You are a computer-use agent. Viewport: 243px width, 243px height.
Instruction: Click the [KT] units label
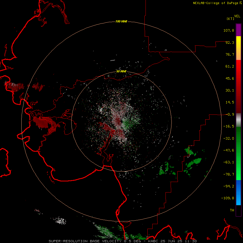coord(230,19)
